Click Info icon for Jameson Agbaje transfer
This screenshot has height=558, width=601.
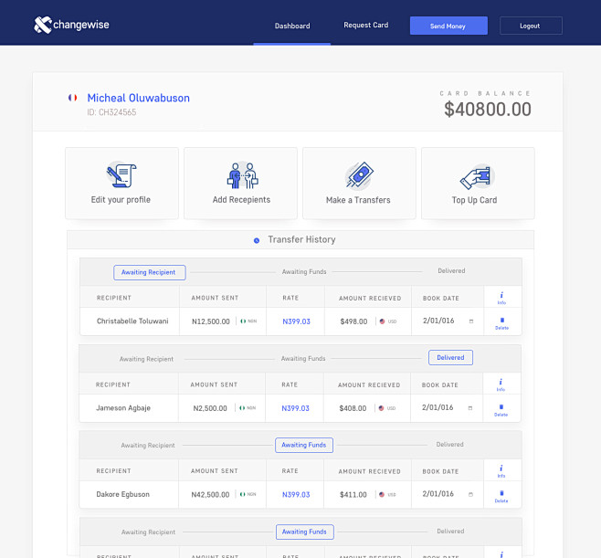point(501,384)
